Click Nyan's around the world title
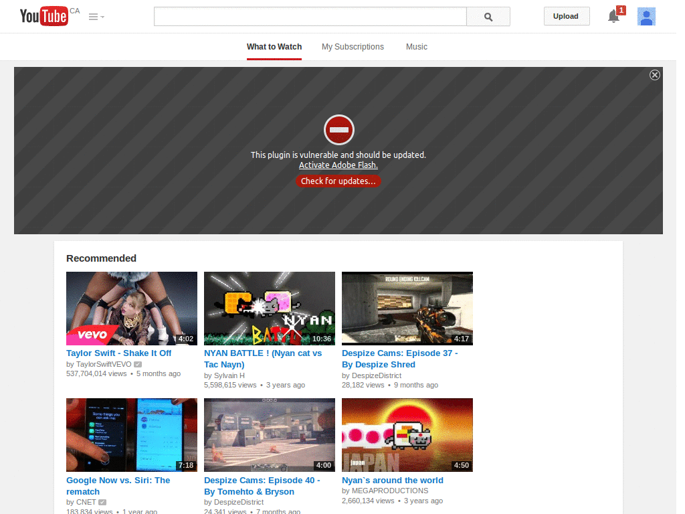The width and height of the screenshot is (685, 514). pos(392,481)
